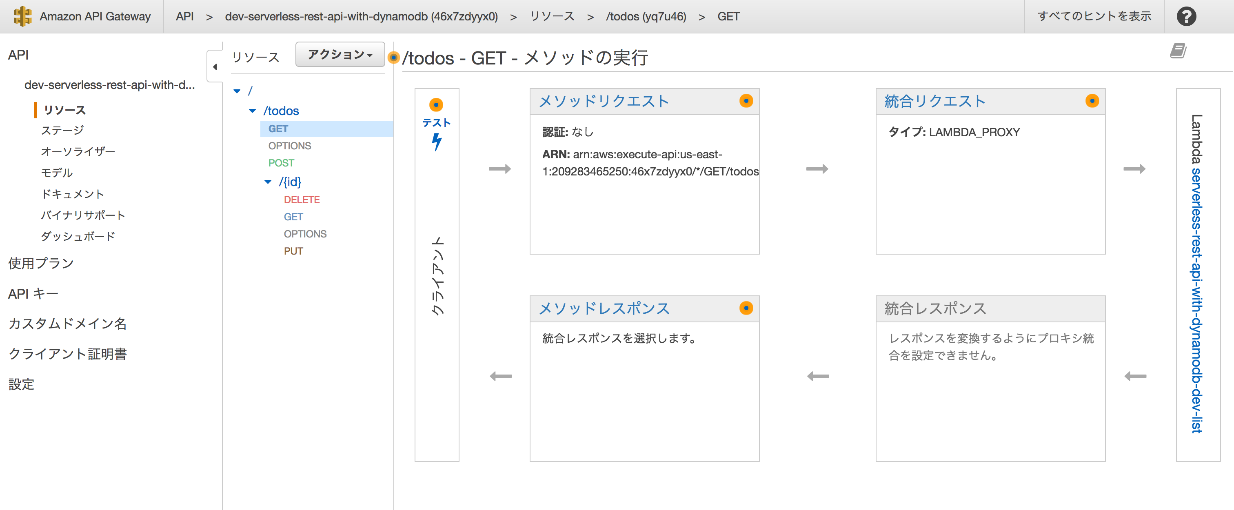
Task: Go to ドキュメント in sidebar
Action: coord(72,194)
